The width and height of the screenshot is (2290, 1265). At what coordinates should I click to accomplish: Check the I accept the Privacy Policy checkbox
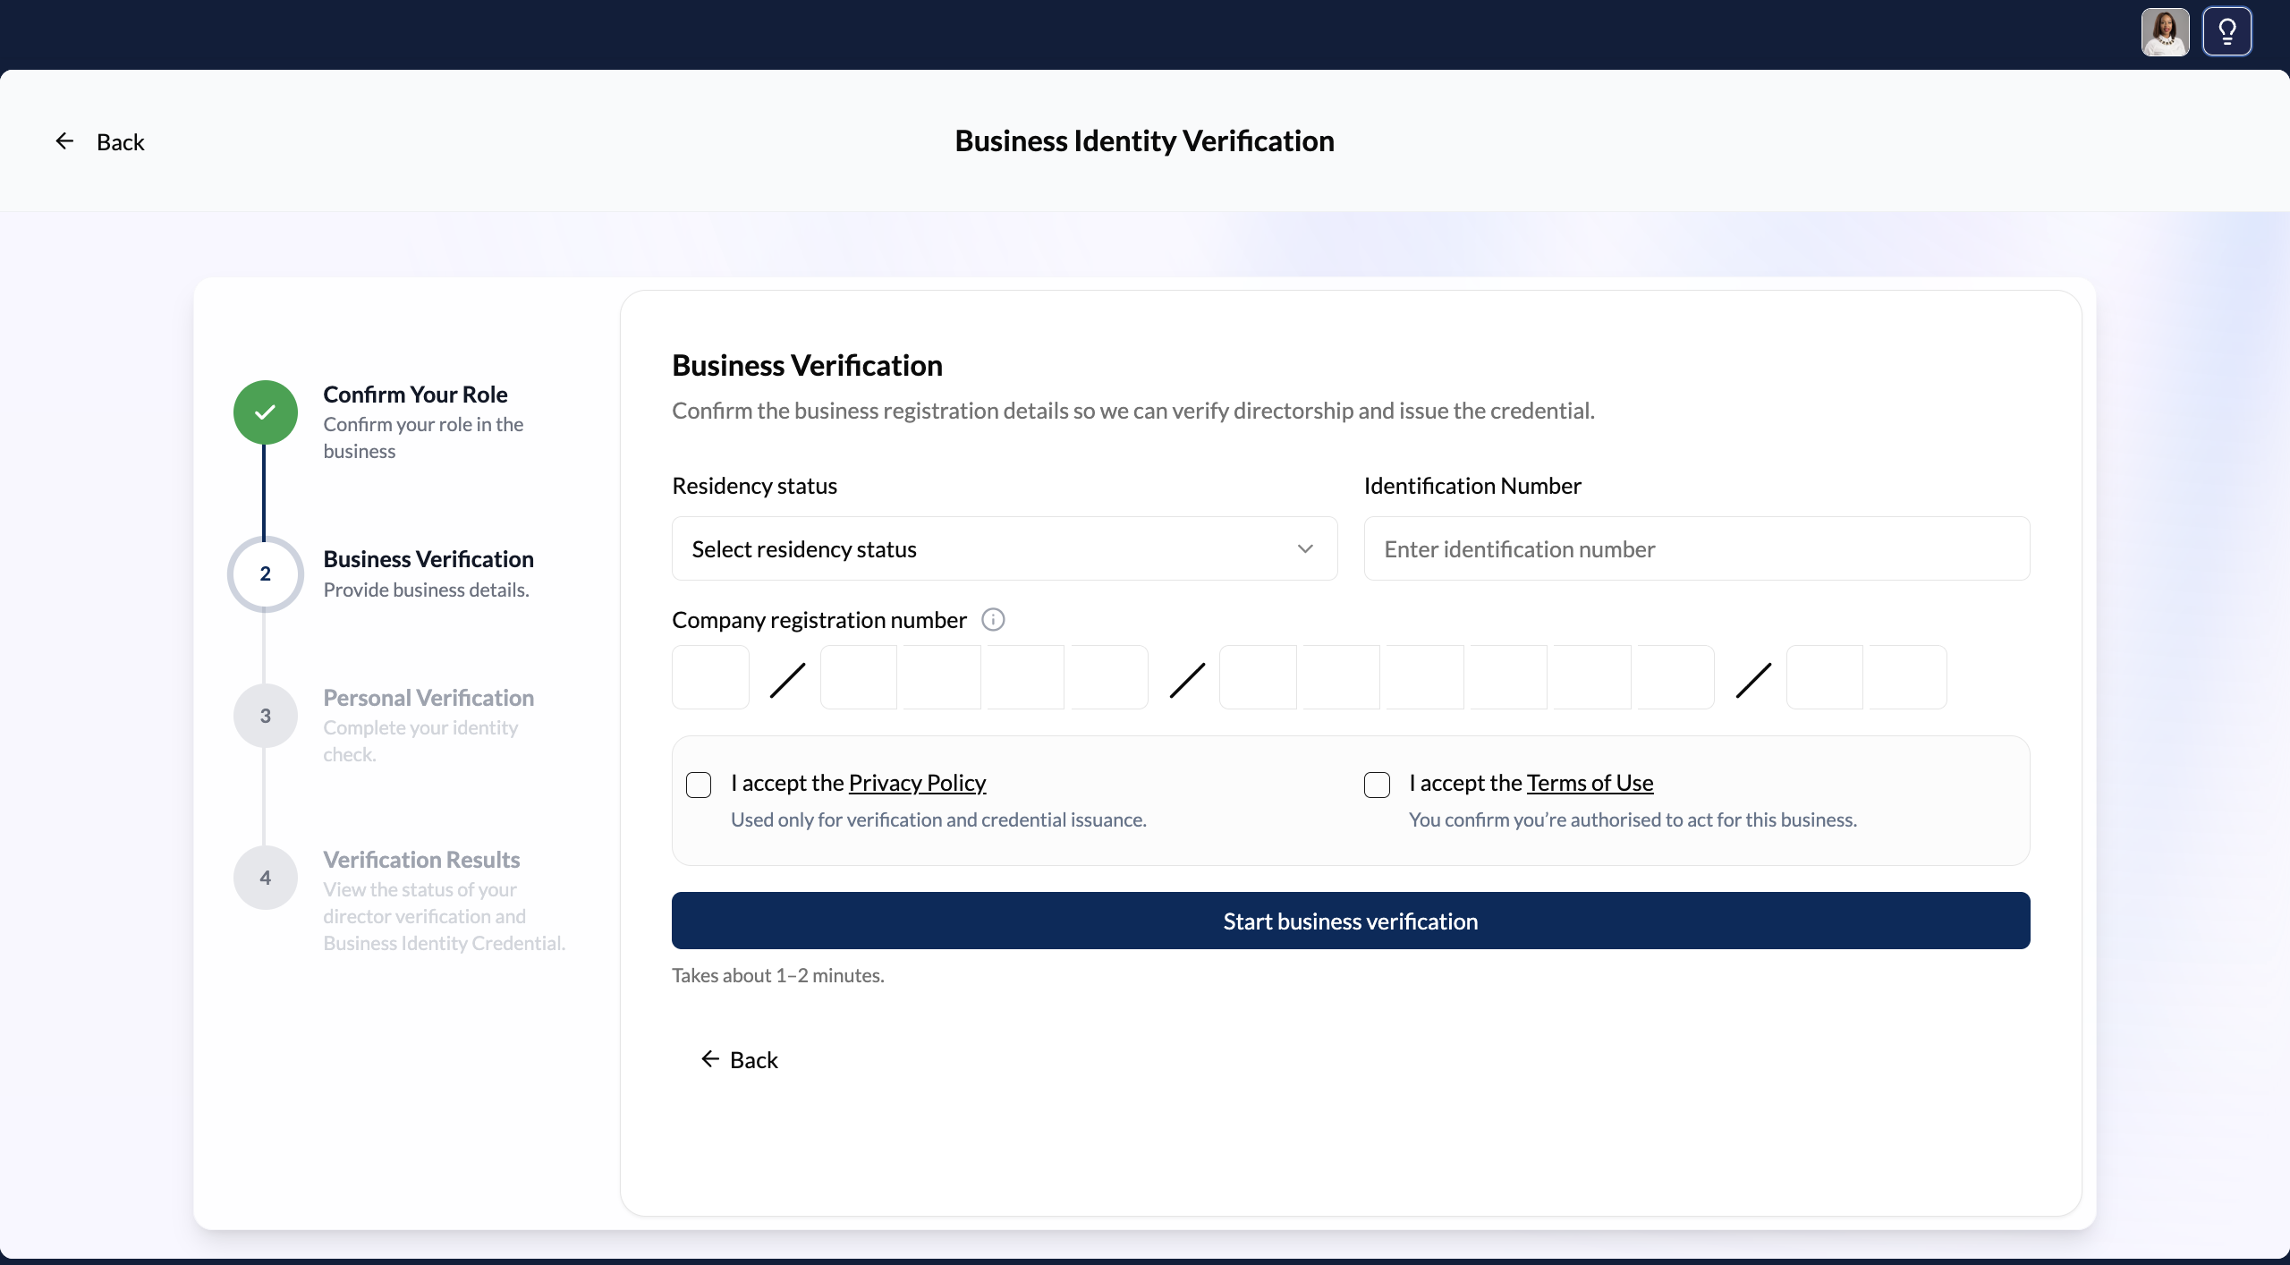click(x=698, y=785)
